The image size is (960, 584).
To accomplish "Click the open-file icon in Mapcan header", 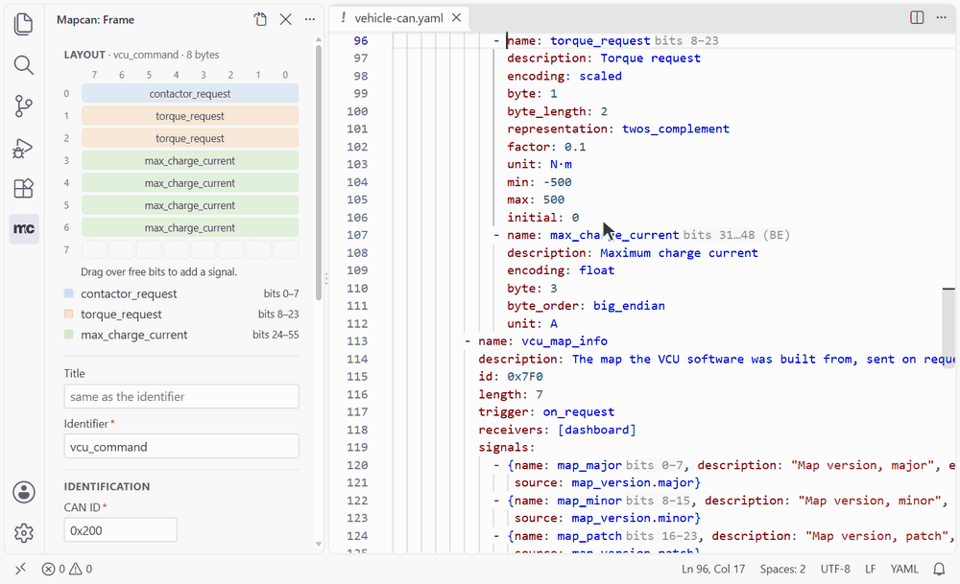I will pyautogui.click(x=260, y=19).
